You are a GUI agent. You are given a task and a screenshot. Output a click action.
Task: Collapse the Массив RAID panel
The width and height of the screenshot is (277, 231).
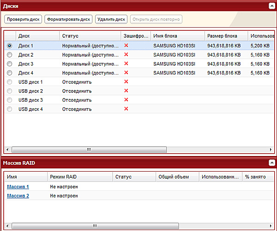[x=272, y=163]
